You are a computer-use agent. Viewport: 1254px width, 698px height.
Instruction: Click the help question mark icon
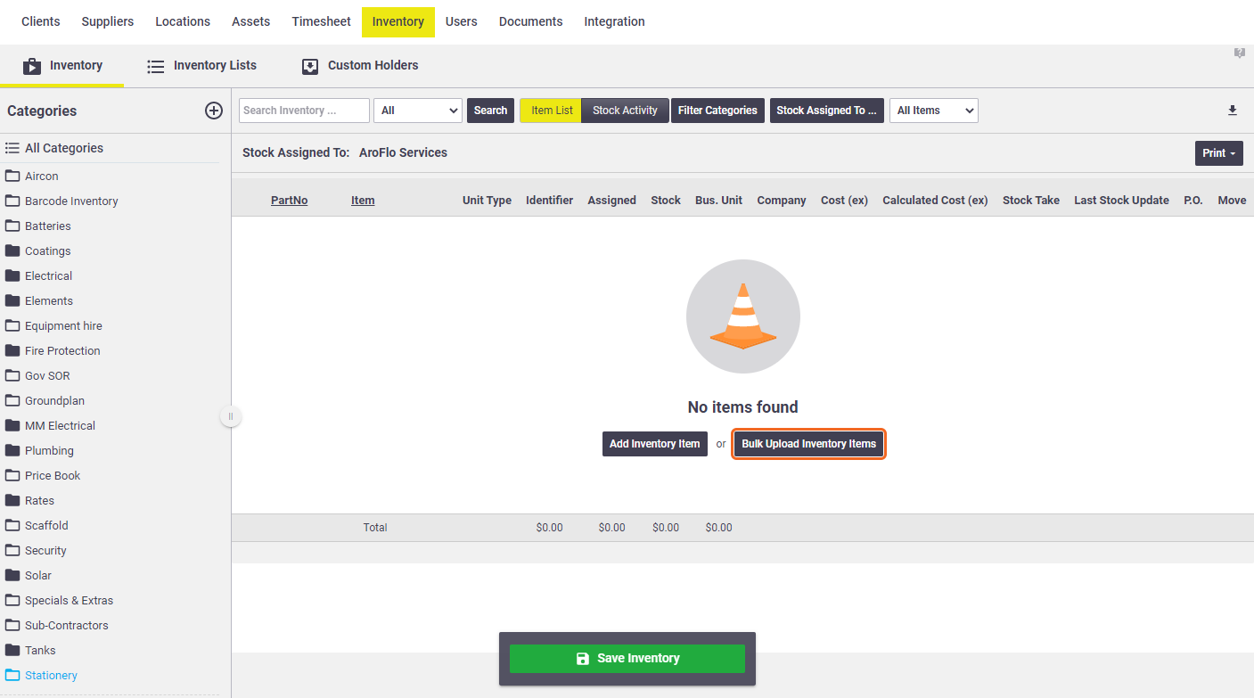click(x=1239, y=53)
